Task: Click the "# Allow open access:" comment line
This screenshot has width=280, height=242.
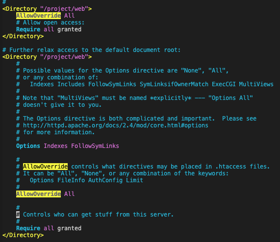Action: point(50,23)
